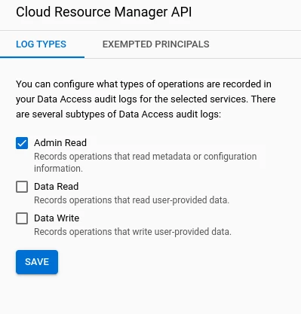301x314 pixels.
Task: Switch to the Exempted Principals tab
Action: click(156, 44)
